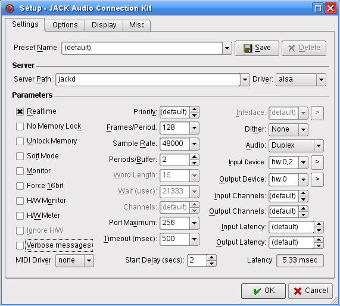Switch to the Display tab
340x306 pixels.
[104, 25]
